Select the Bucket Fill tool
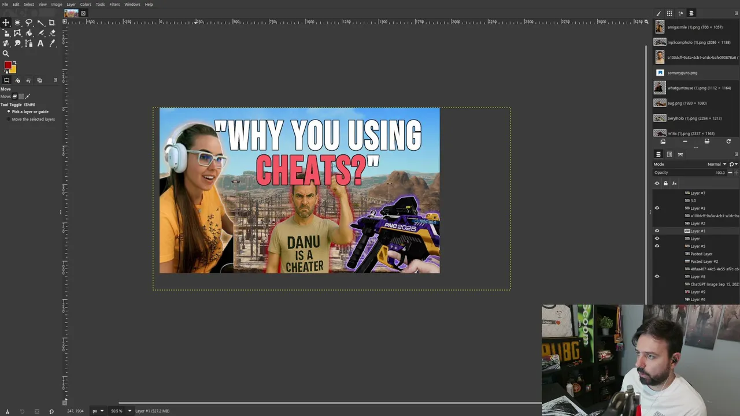Image resolution: width=740 pixels, height=416 pixels. 29,33
